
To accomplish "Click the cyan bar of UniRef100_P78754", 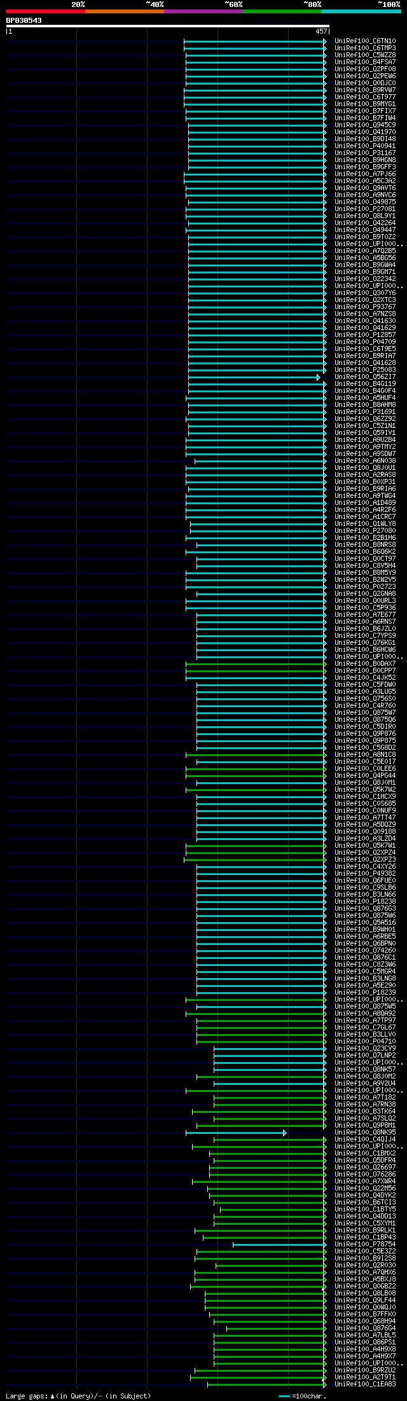I will 279,1245.
